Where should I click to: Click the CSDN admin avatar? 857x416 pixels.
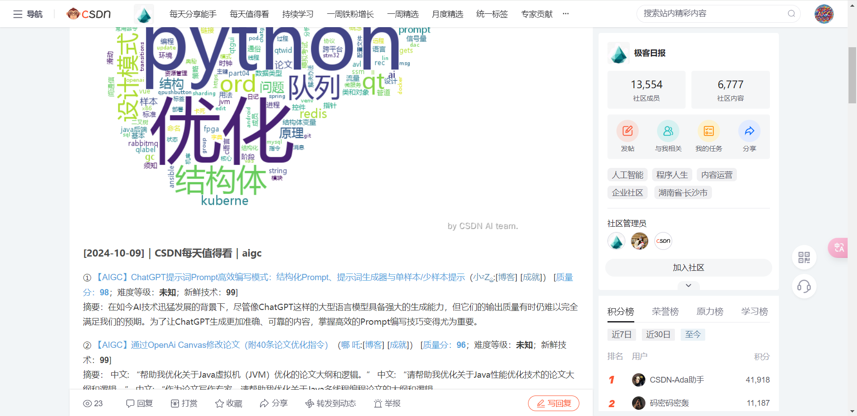tap(663, 241)
